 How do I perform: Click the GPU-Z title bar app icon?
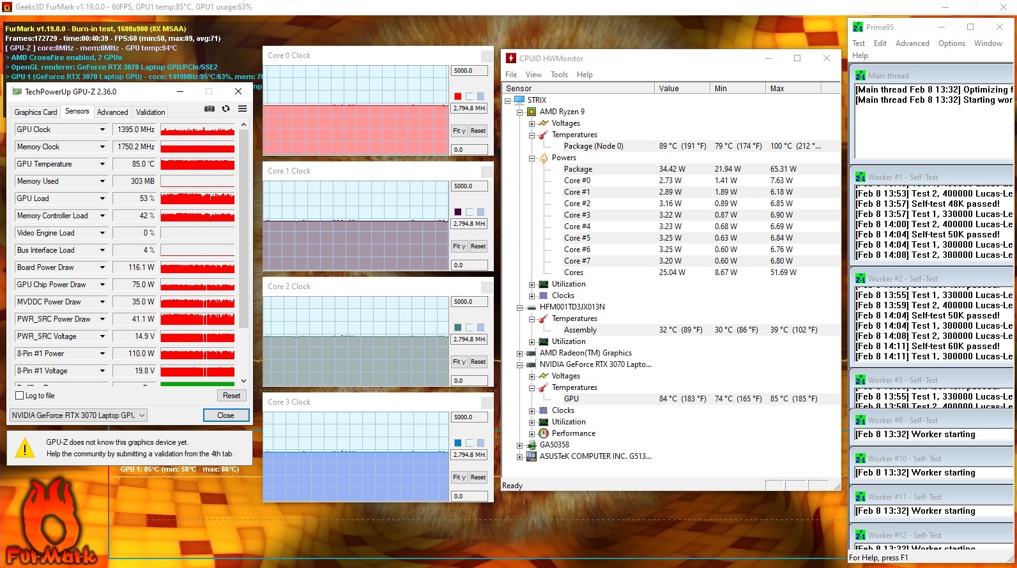coord(17,92)
